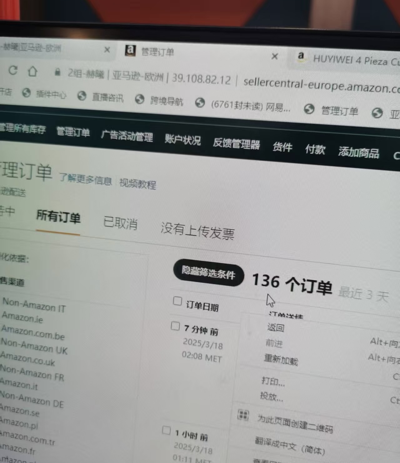Click the globe icon beside 网易 mail bookmark

(200, 102)
